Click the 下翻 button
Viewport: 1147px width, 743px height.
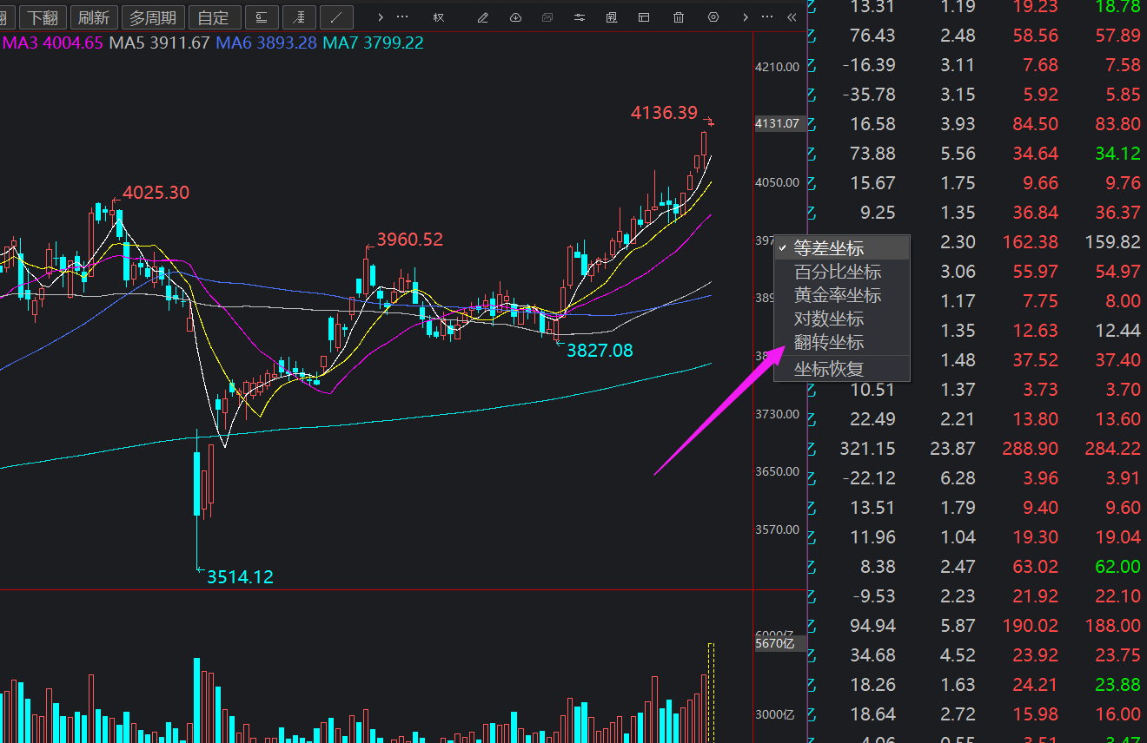43,17
